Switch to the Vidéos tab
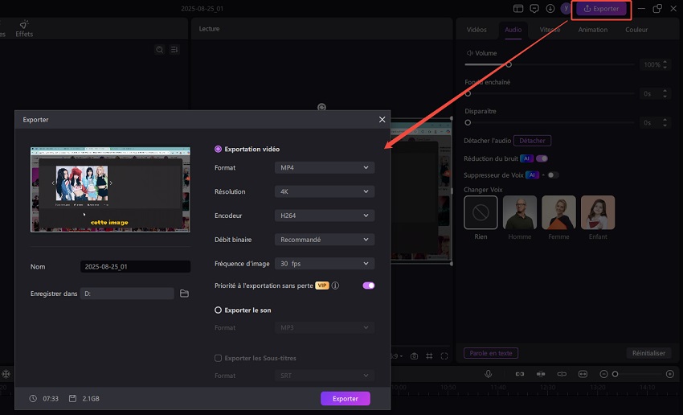 (x=476, y=30)
